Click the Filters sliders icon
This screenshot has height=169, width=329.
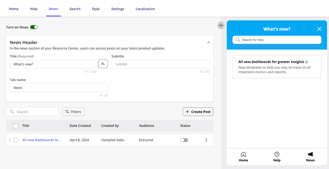(x=67, y=112)
